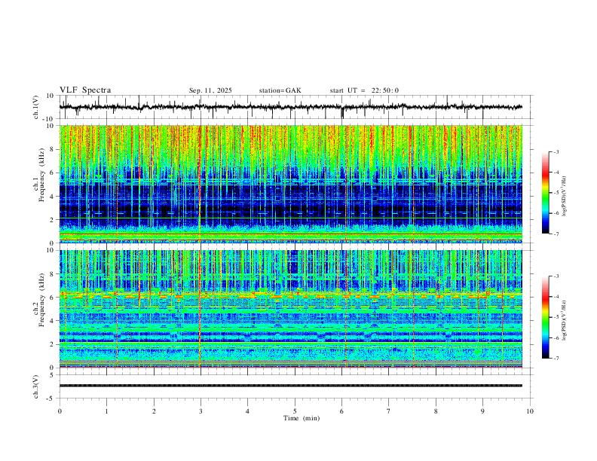Click the log(PSD) label beside lower colorbar
Image resolution: width=597 pixels, height=461 pixels.
[x=564, y=320]
